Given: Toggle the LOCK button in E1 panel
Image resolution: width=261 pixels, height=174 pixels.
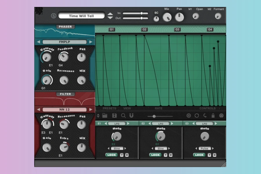Looking at the screenshot, I should coord(112,155).
